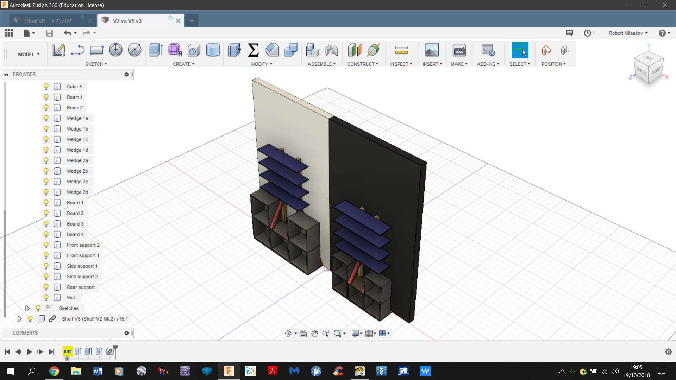676x380 pixels.
Task: Open Word from the taskbar
Action: pyautogui.click(x=98, y=371)
